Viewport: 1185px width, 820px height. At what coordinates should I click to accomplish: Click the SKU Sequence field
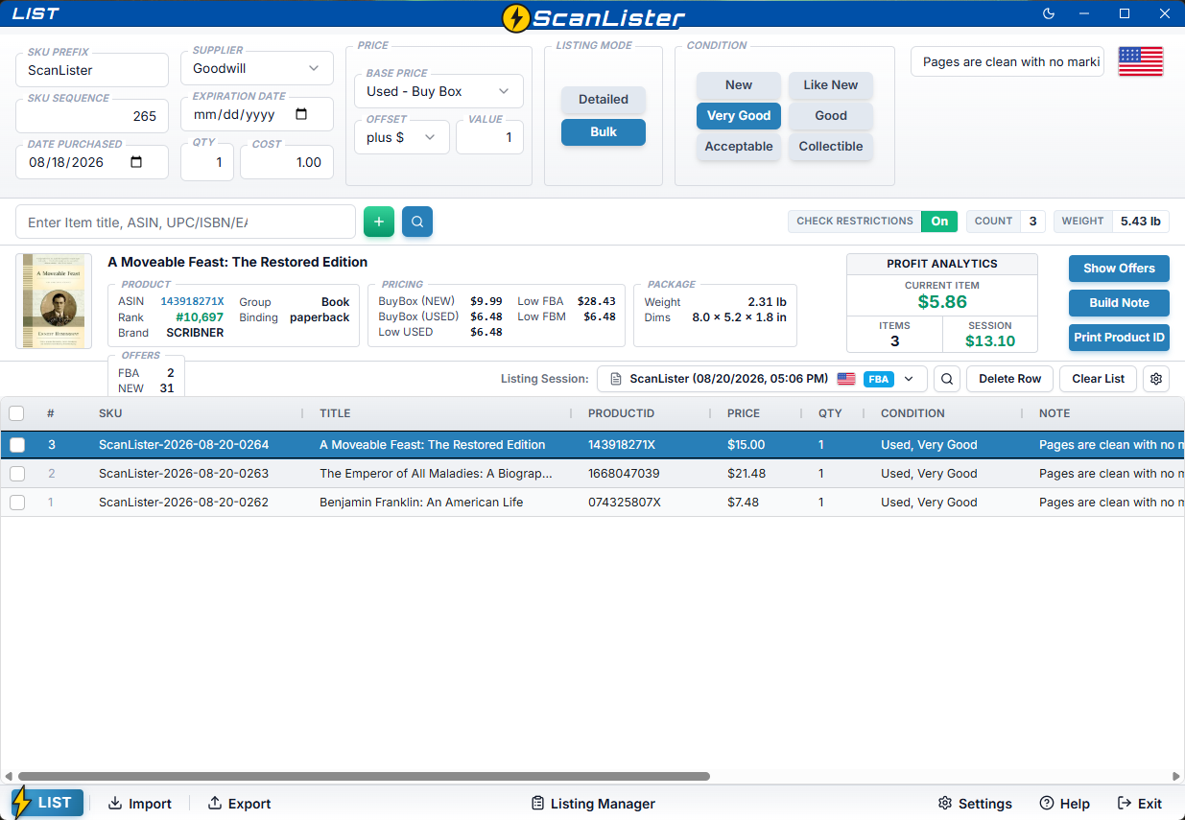point(92,116)
